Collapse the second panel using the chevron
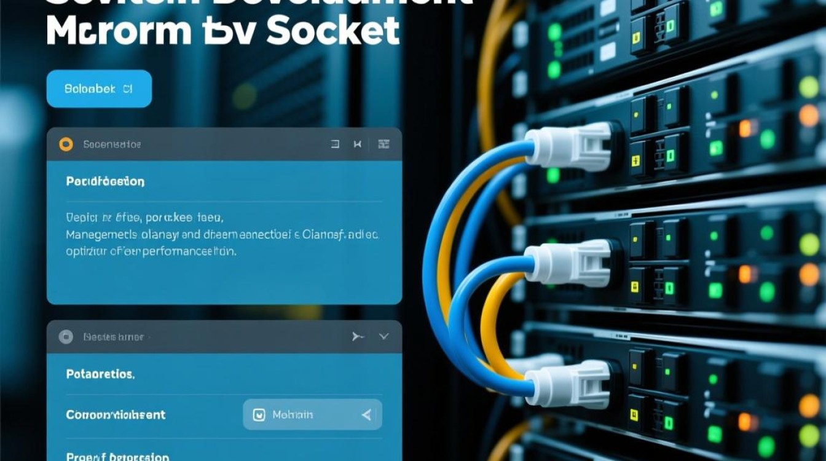Viewport: 826px width, 461px height. [384, 337]
